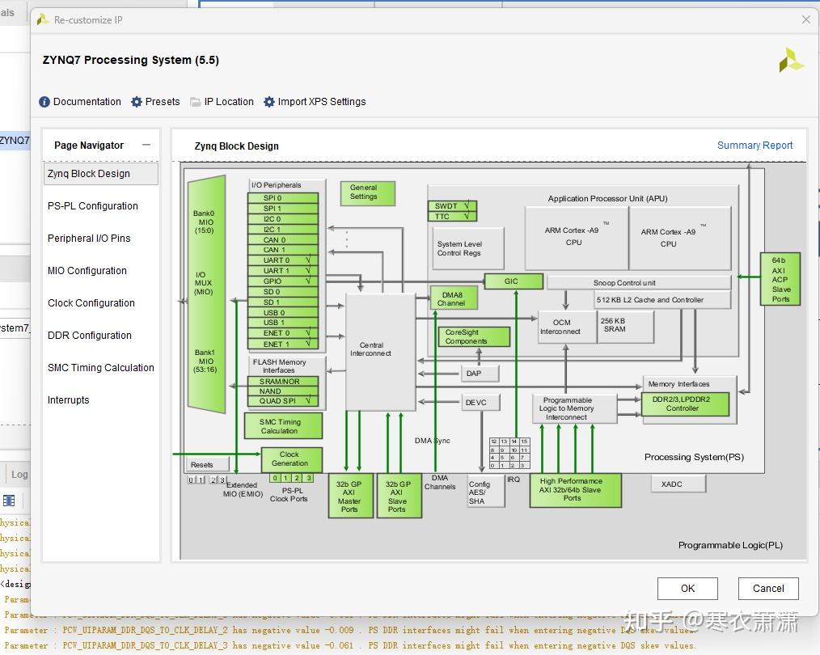Image resolution: width=820 pixels, height=655 pixels.
Task: Click the Documentation info icon
Action: tap(44, 102)
